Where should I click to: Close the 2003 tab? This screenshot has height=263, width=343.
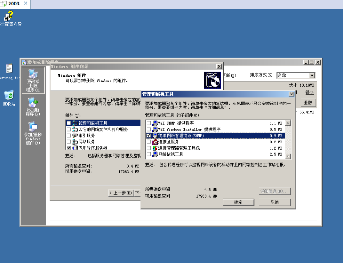point(26,3)
